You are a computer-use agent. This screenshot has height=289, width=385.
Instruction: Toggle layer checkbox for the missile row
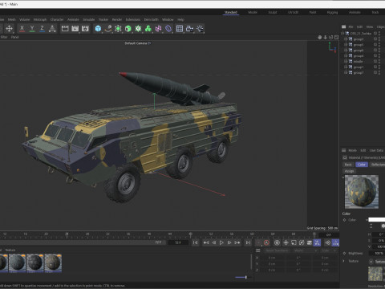[375, 61]
